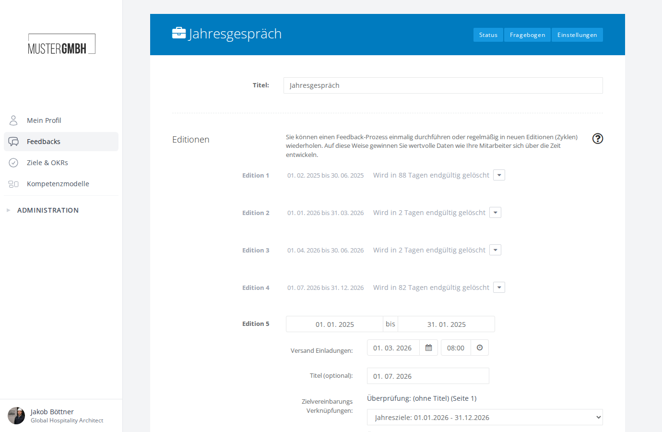The width and height of the screenshot is (662, 432).
Task: Click the Titel input field with Jahresgespräch
Action: 443,85
